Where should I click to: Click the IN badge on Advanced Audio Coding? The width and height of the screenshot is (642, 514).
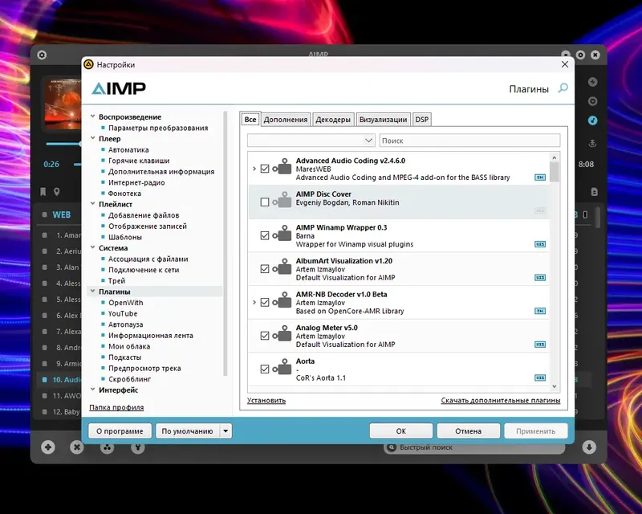pos(540,177)
